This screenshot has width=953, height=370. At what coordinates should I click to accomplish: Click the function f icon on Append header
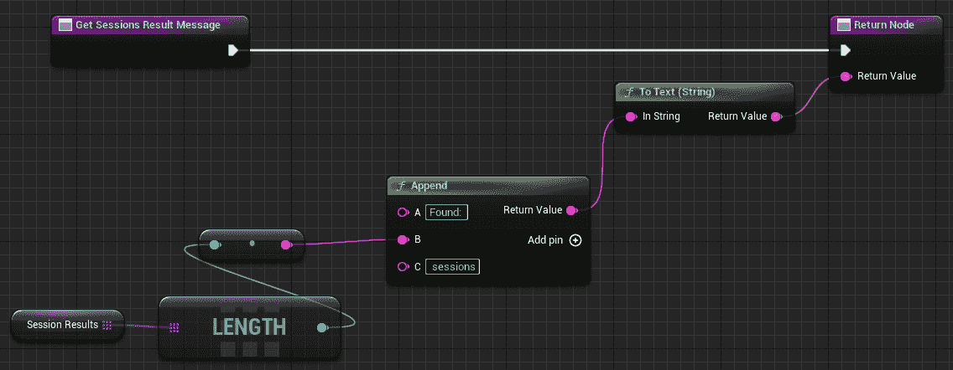pyautogui.click(x=401, y=186)
